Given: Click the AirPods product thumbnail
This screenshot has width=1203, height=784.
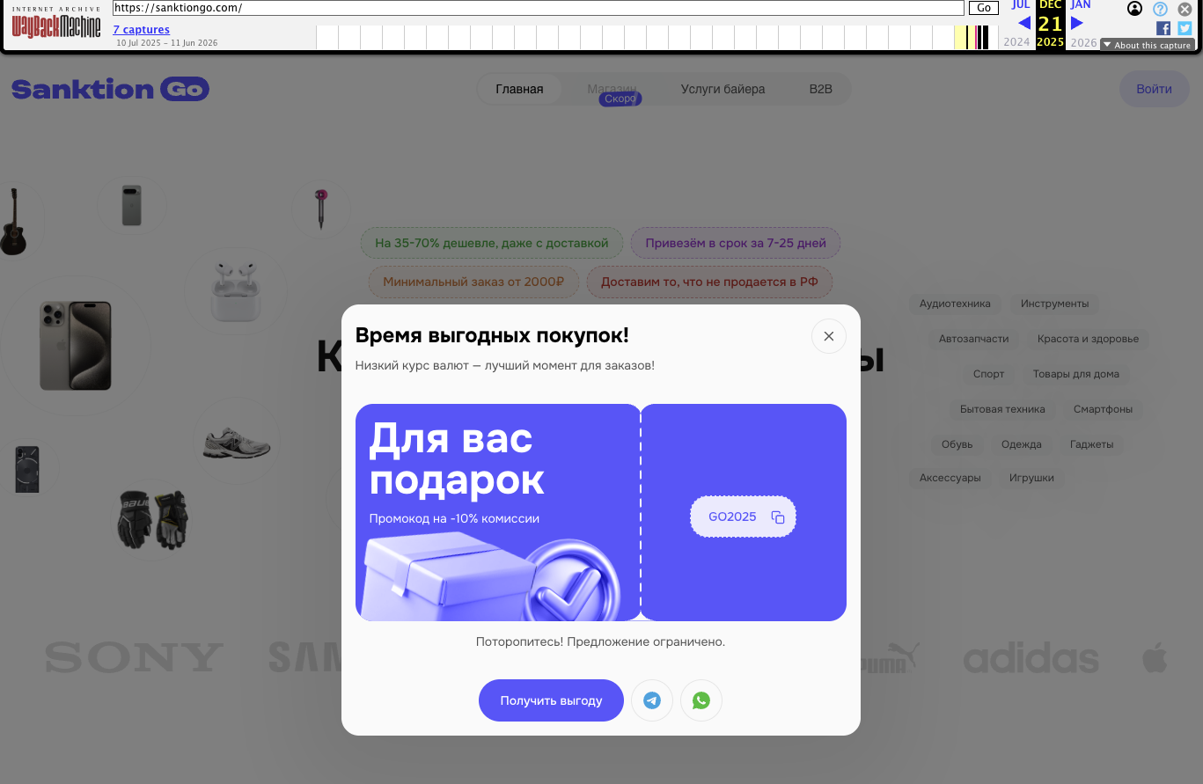Looking at the screenshot, I should pyautogui.click(x=235, y=290).
